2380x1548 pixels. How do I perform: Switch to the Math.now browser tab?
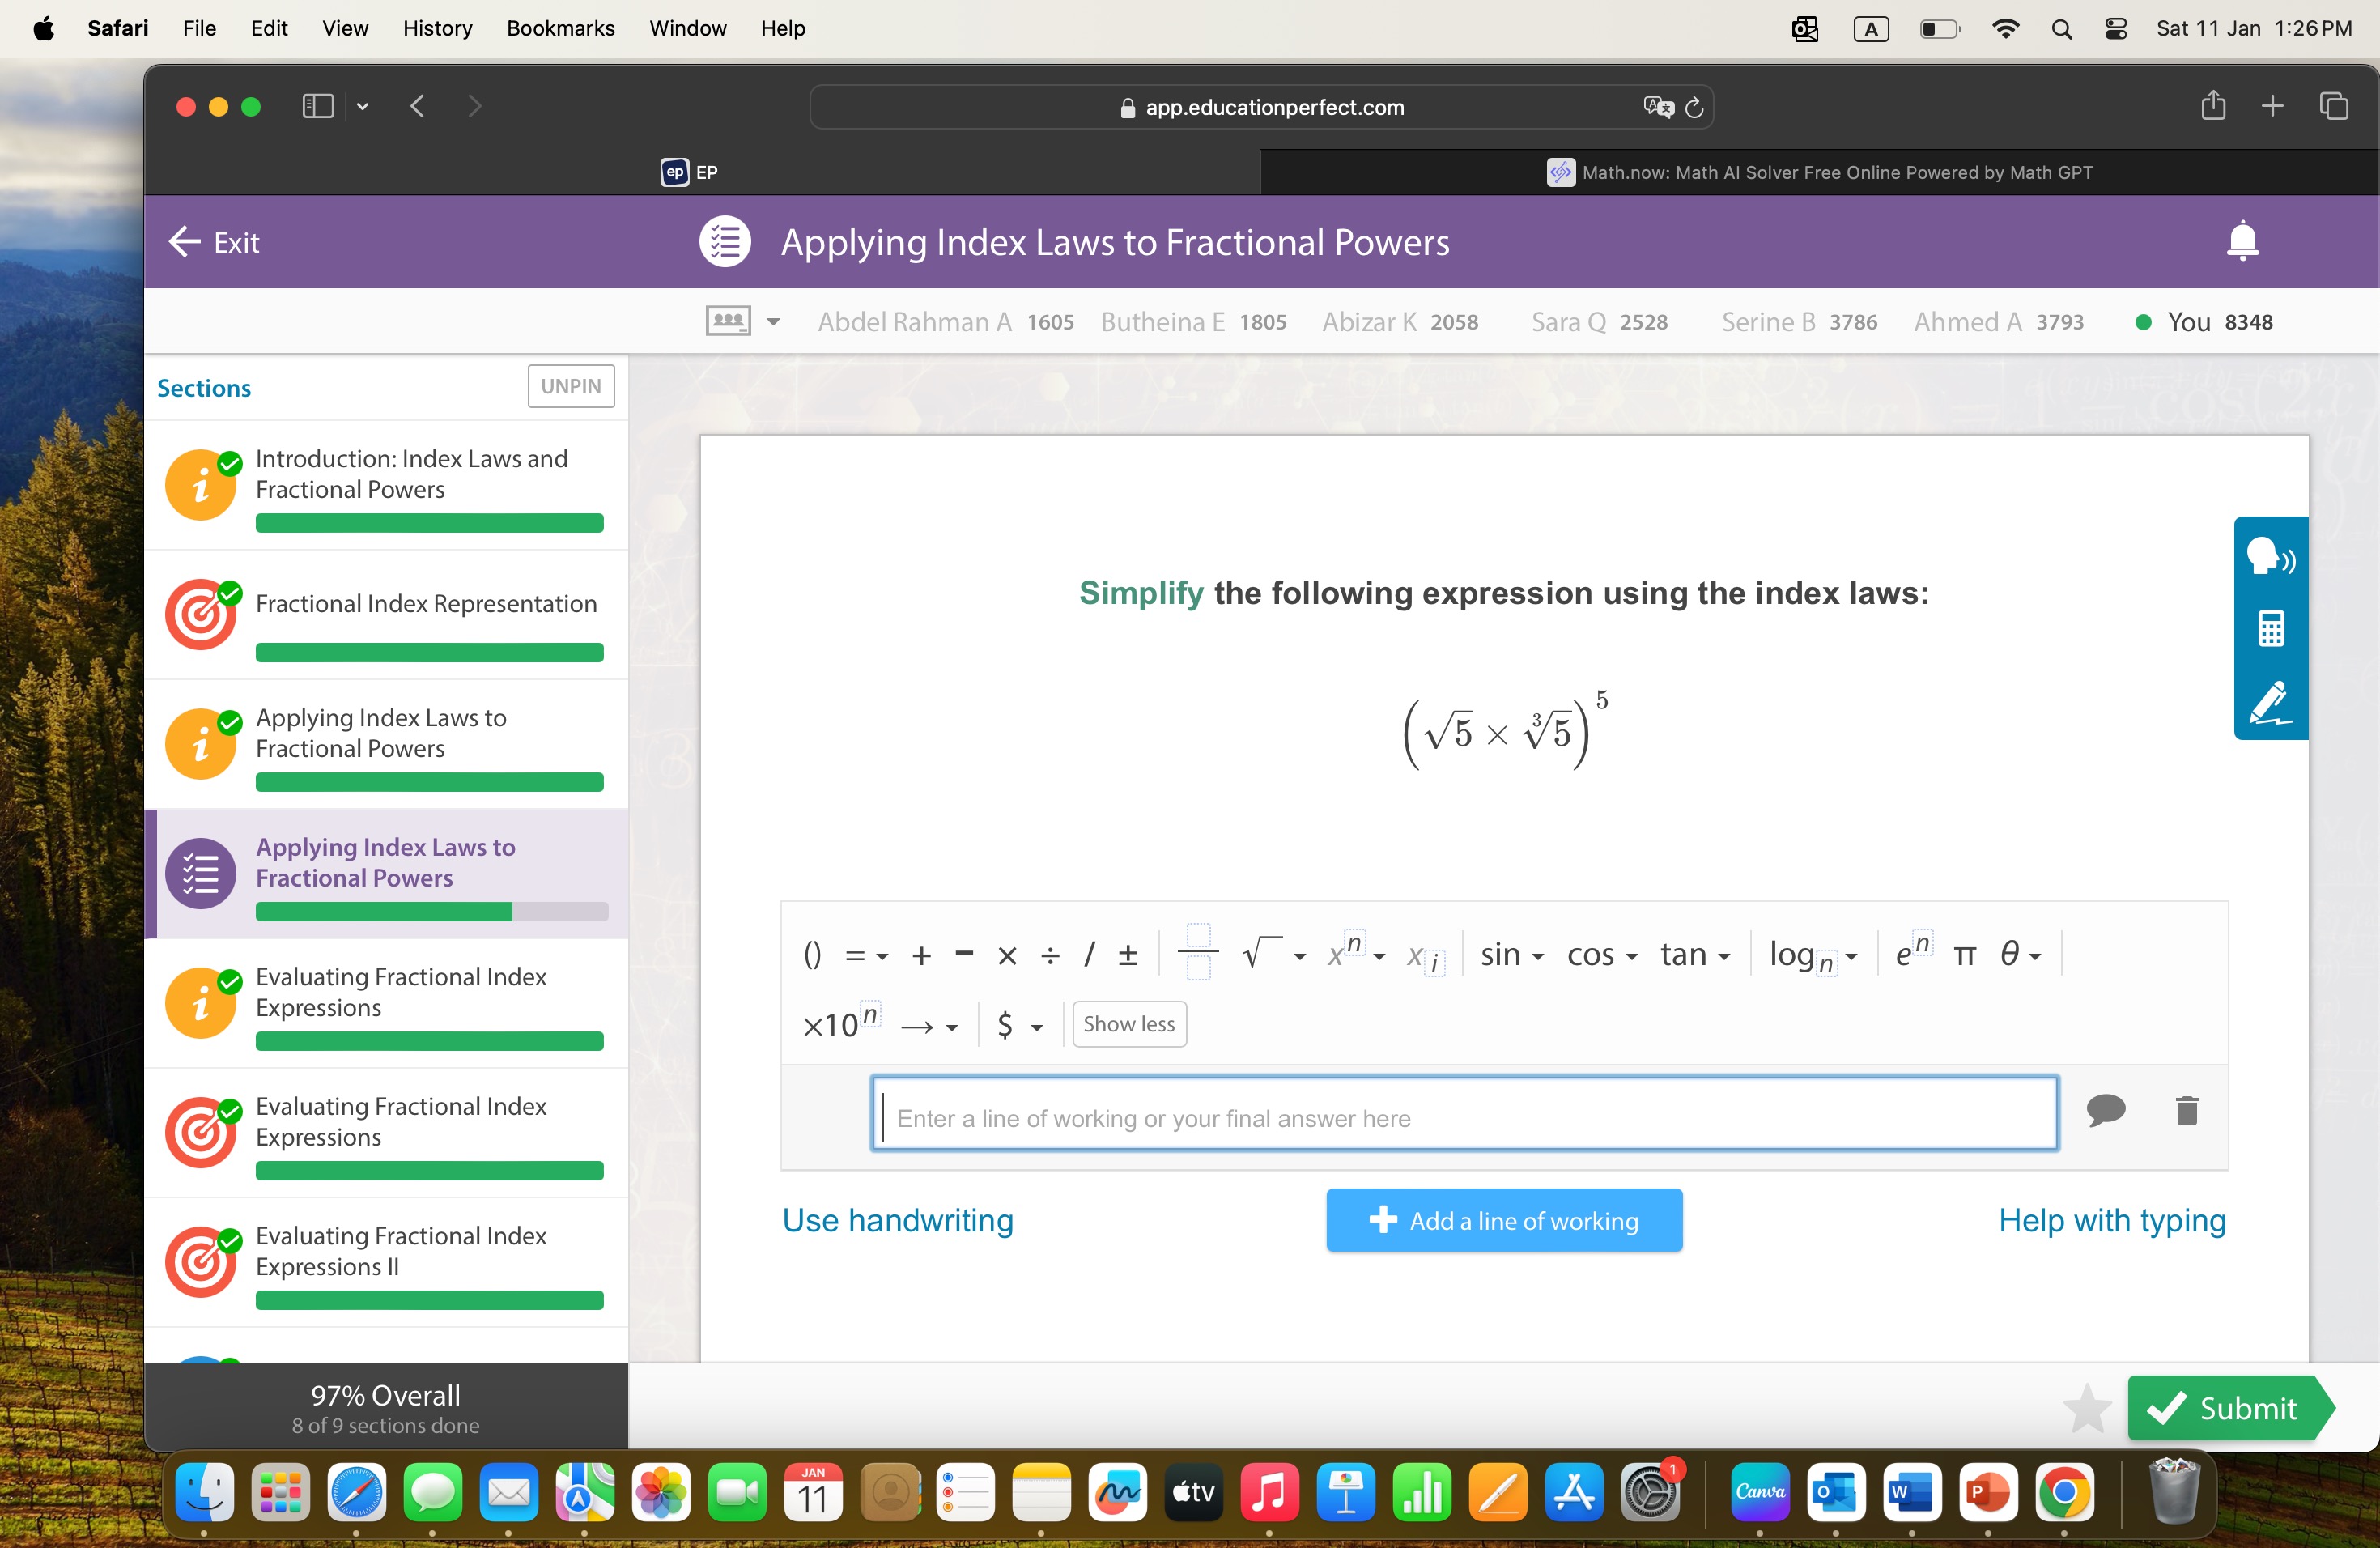coord(1819,172)
